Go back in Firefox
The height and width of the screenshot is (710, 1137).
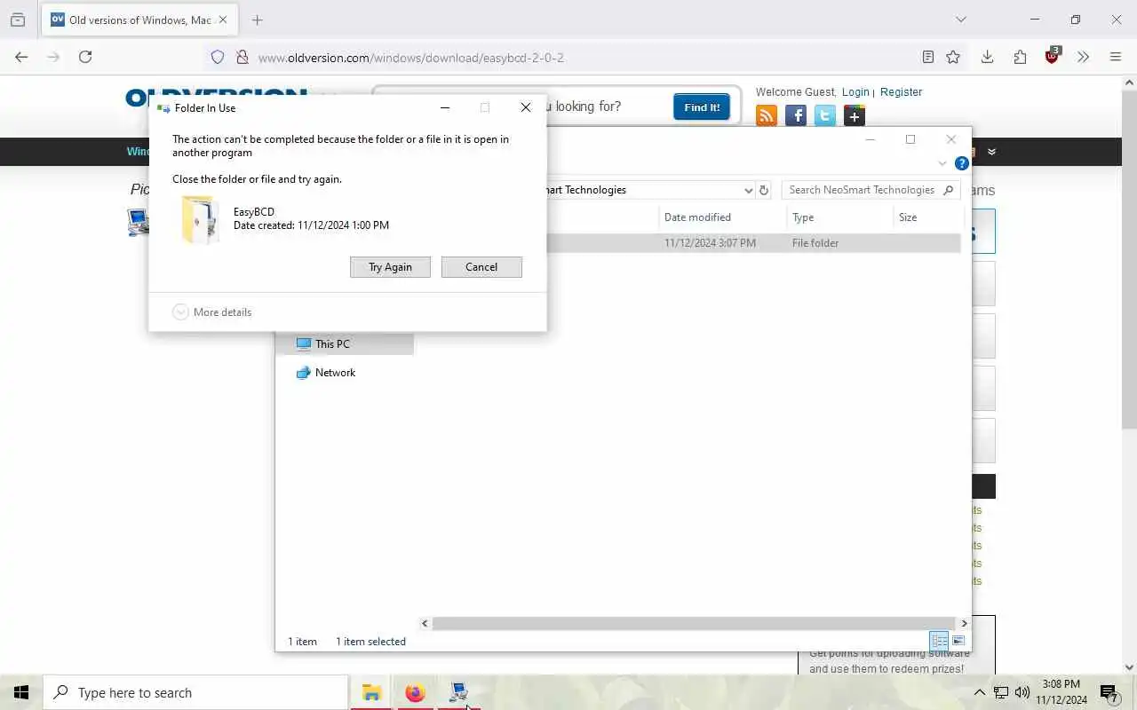click(x=21, y=57)
